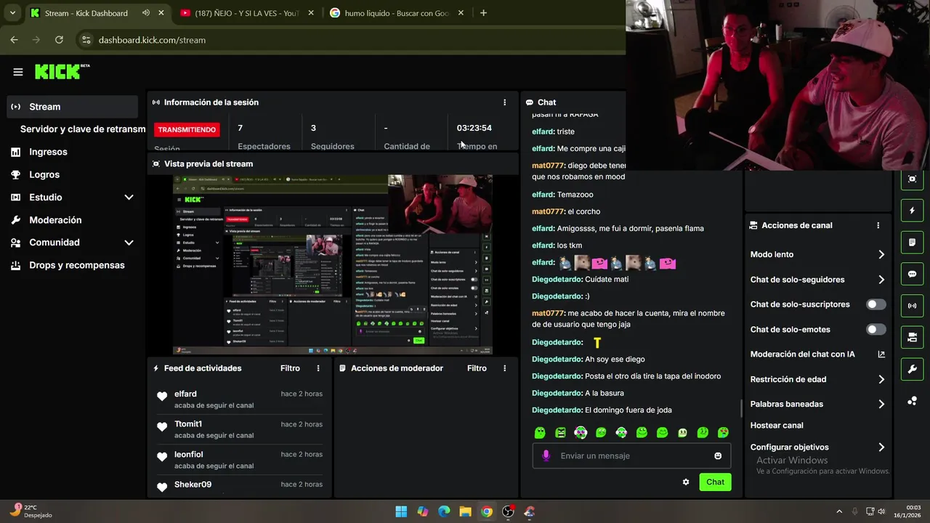The height and width of the screenshot is (523, 930).
Task: Open the OBS Studio taskbar icon
Action: (508, 511)
